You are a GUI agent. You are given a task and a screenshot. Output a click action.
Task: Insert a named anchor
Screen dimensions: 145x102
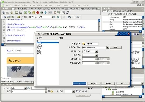[x=12, y=13]
